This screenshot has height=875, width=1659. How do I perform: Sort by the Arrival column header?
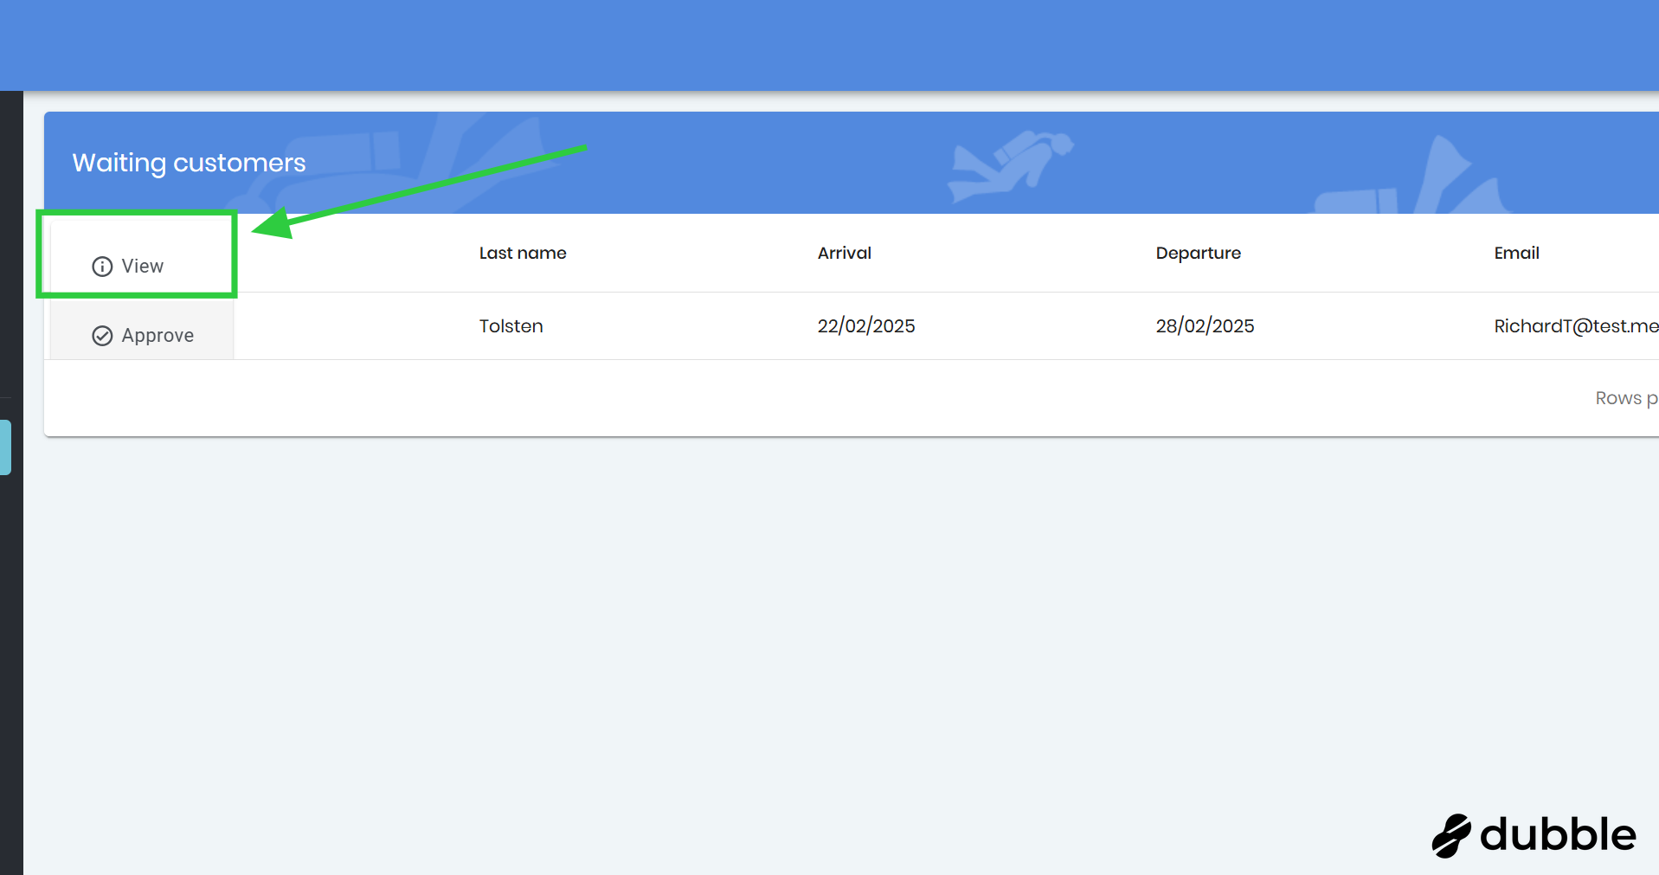[x=844, y=253]
